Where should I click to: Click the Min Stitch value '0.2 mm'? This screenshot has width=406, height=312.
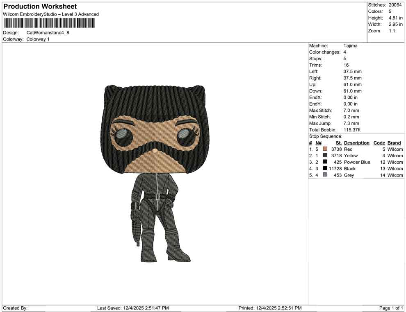[x=351, y=117]
